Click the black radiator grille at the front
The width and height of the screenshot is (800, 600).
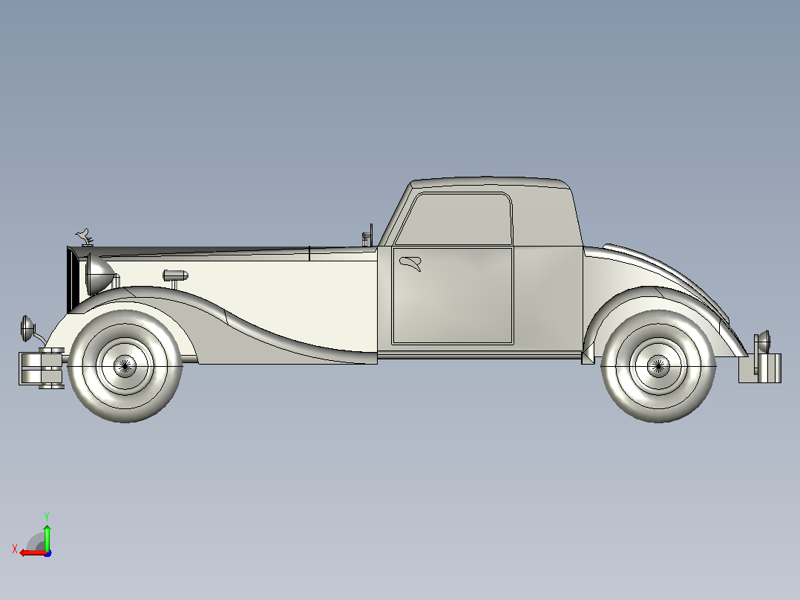coord(73,279)
